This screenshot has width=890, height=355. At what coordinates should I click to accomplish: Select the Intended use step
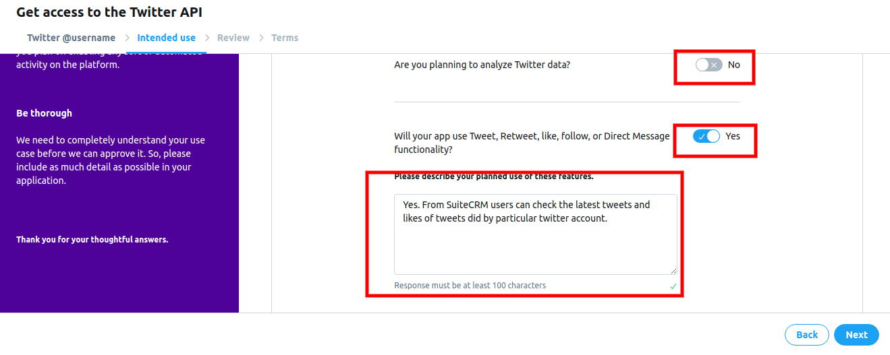(x=166, y=38)
